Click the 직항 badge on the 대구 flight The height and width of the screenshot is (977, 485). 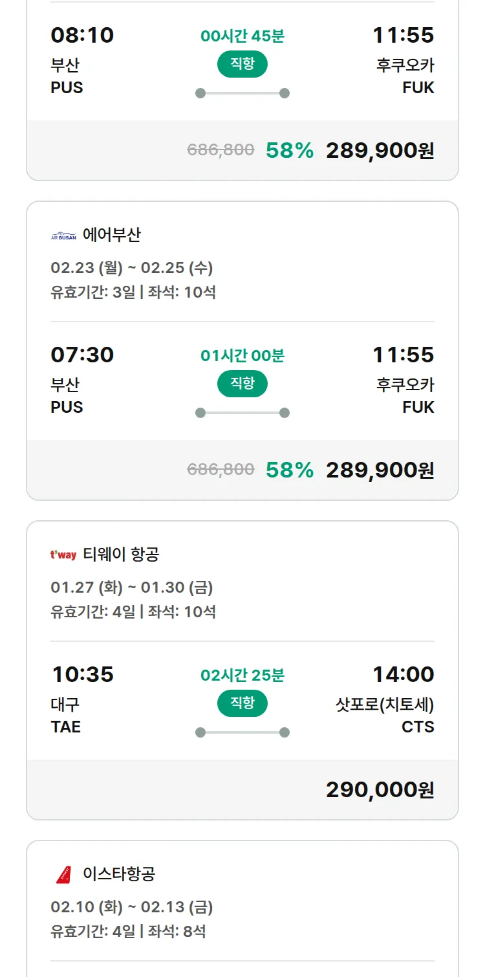tap(242, 703)
